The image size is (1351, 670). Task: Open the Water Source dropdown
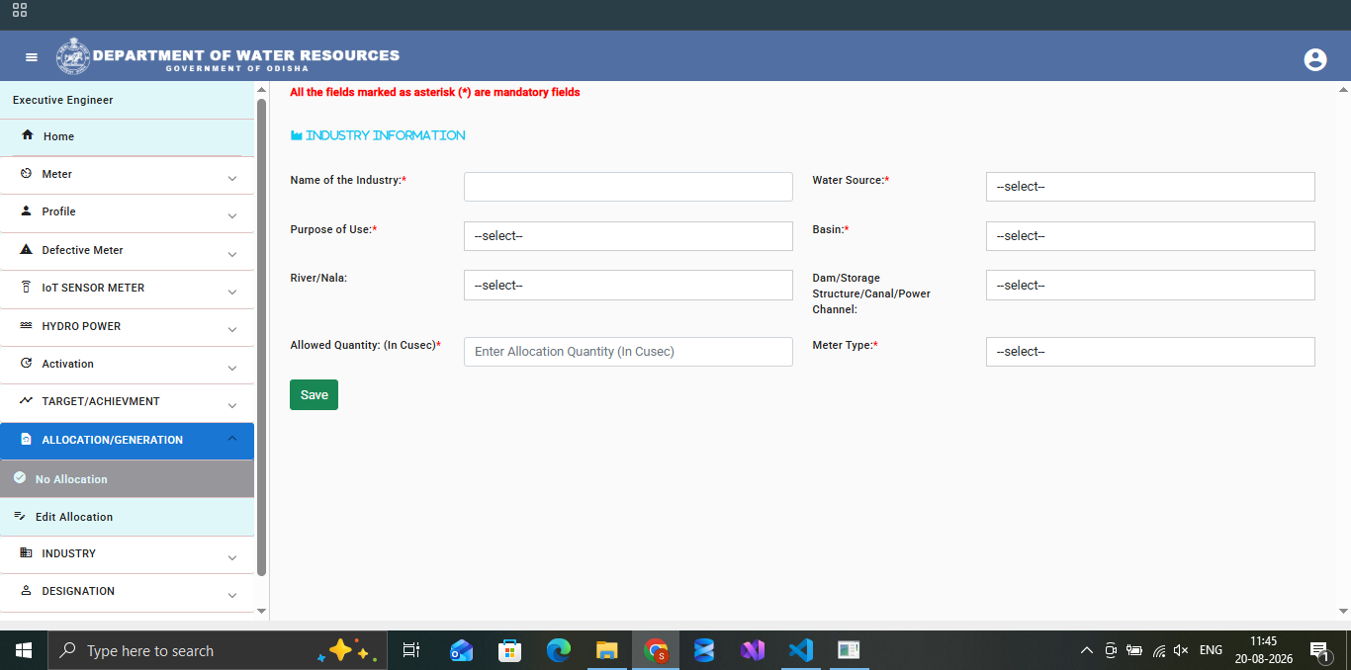pos(1150,187)
